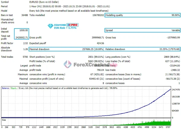
Task: Select the consecutive wins value "67 (4251.82)"
Action: (97, 75)
